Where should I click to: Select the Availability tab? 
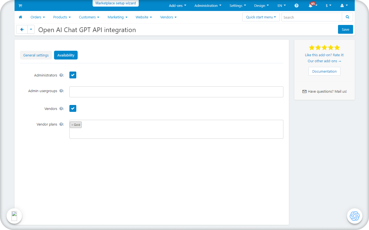pyautogui.click(x=66, y=55)
